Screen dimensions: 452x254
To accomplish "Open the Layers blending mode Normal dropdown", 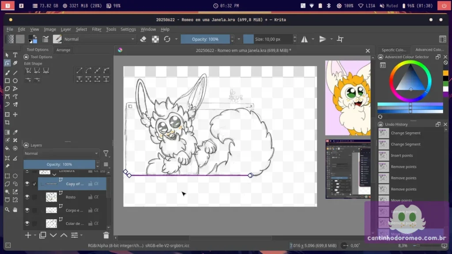I will pyautogui.click(x=61, y=153).
